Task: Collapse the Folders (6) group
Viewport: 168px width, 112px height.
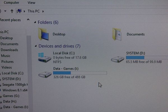Action: tap(35, 22)
